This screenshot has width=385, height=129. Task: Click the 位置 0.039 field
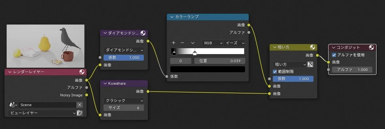click(220, 61)
